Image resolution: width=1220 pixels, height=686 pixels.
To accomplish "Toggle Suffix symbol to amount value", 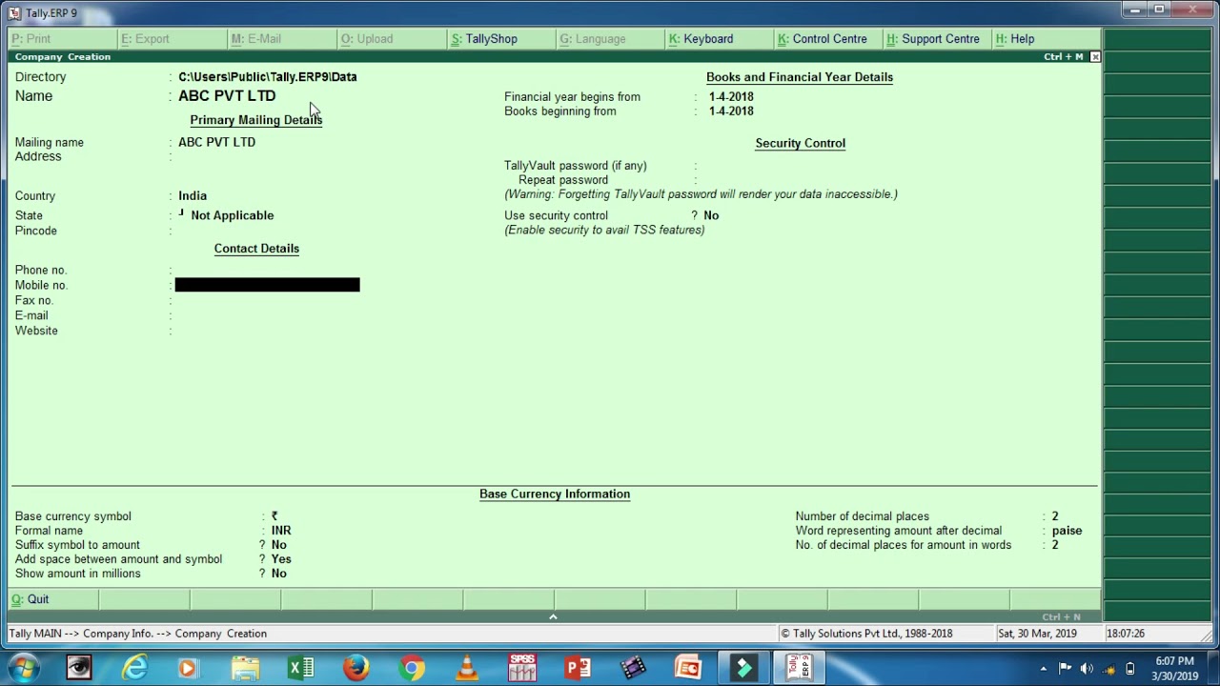I will coord(278,545).
